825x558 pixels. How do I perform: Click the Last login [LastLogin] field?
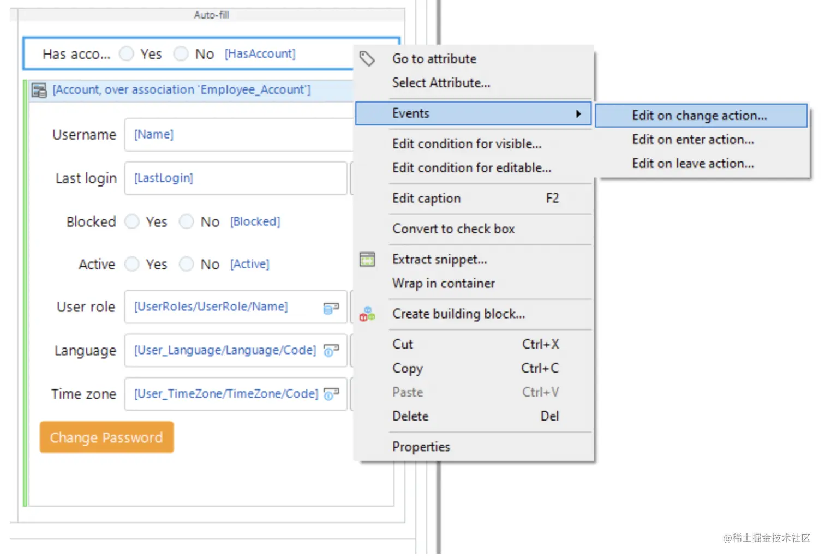pos(236,178)
